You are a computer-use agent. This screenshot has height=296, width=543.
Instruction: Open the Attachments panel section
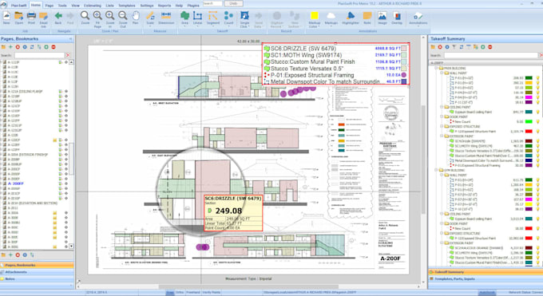[37, 272]
